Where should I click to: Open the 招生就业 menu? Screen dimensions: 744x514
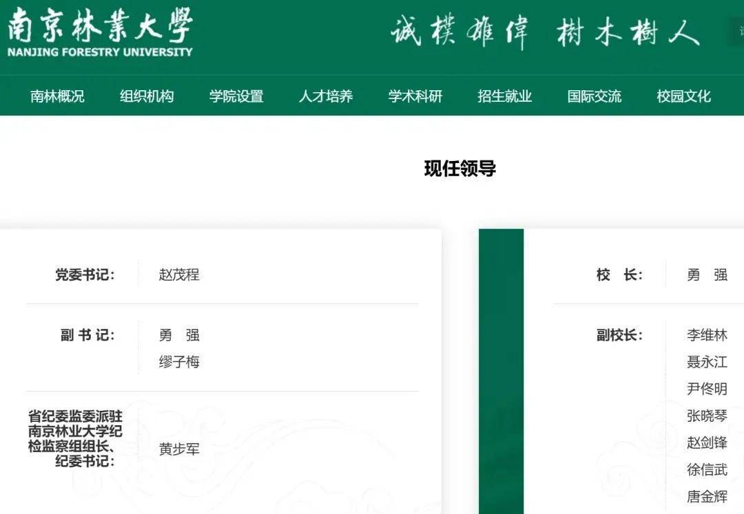point(505,96)
